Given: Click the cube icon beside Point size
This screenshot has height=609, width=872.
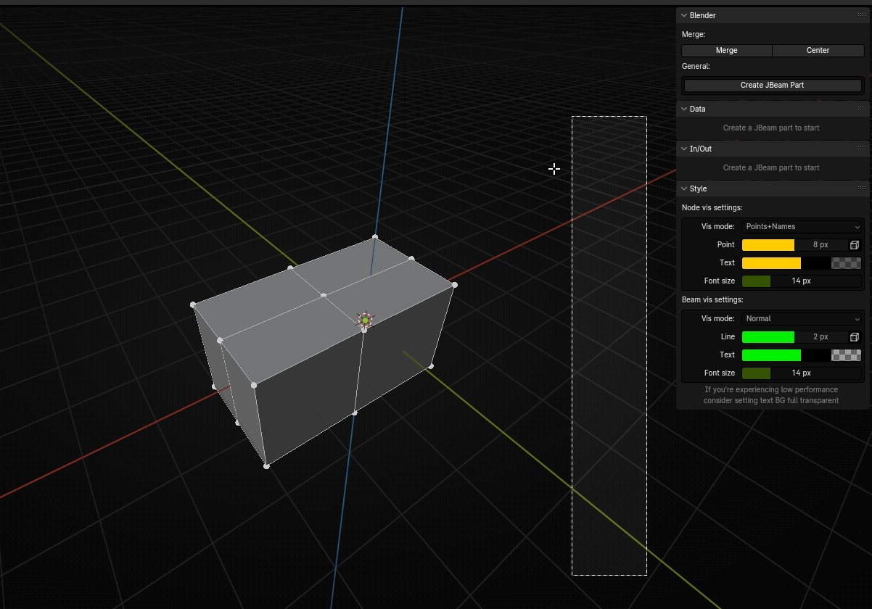Looking at the screenshot, I should tap(855, 245).
